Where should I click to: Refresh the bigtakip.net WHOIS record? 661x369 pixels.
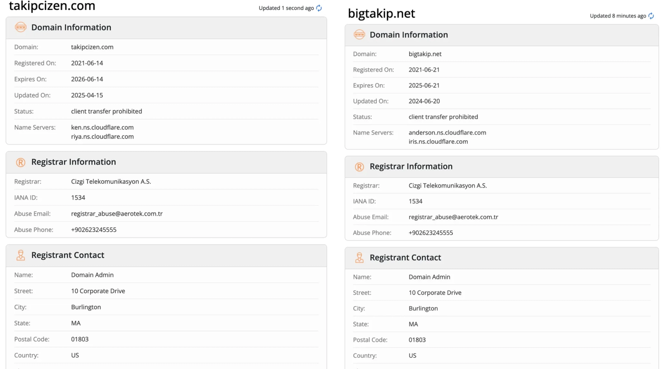651,16
